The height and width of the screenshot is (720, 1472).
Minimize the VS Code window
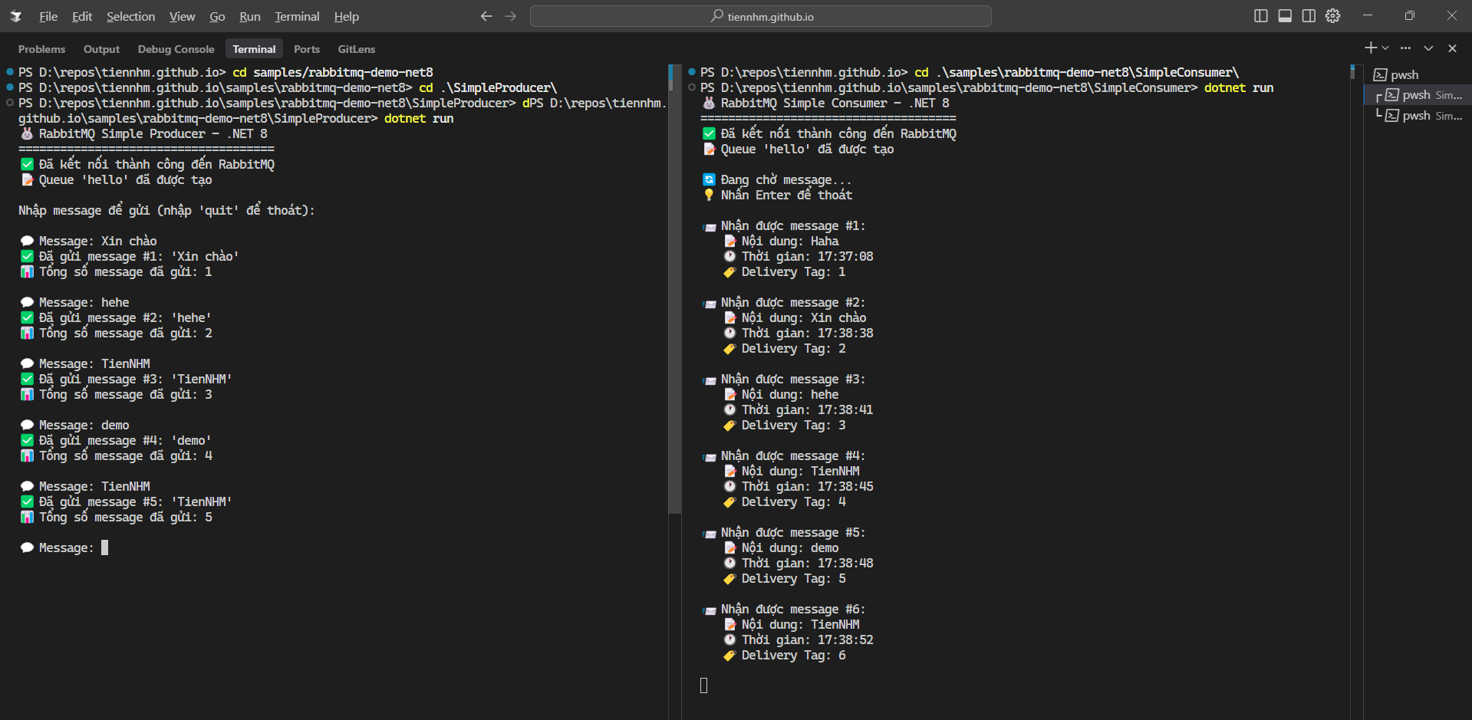pyautogui.click(x=1367, y=16)
